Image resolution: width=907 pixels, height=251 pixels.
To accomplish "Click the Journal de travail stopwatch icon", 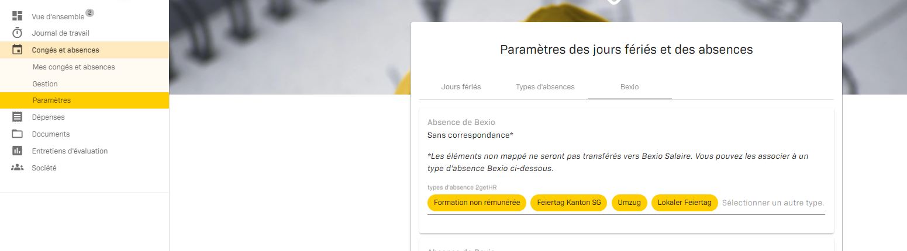I will [17, 33].
